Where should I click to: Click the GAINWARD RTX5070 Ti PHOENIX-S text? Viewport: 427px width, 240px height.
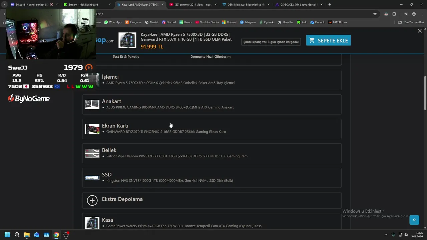click(166, 132)
